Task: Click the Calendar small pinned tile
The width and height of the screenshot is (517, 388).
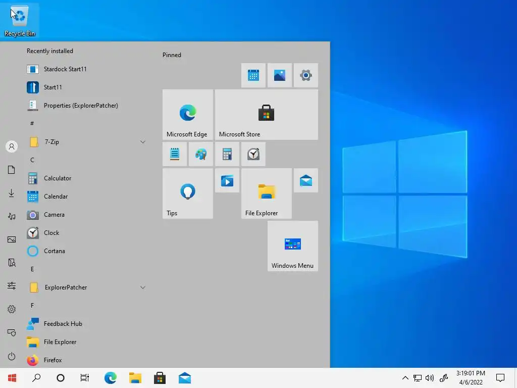Action: 253,75
